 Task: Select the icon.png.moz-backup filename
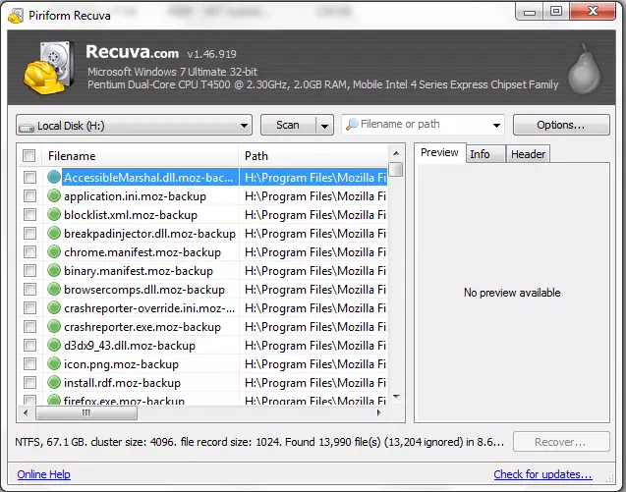(122, 364)
